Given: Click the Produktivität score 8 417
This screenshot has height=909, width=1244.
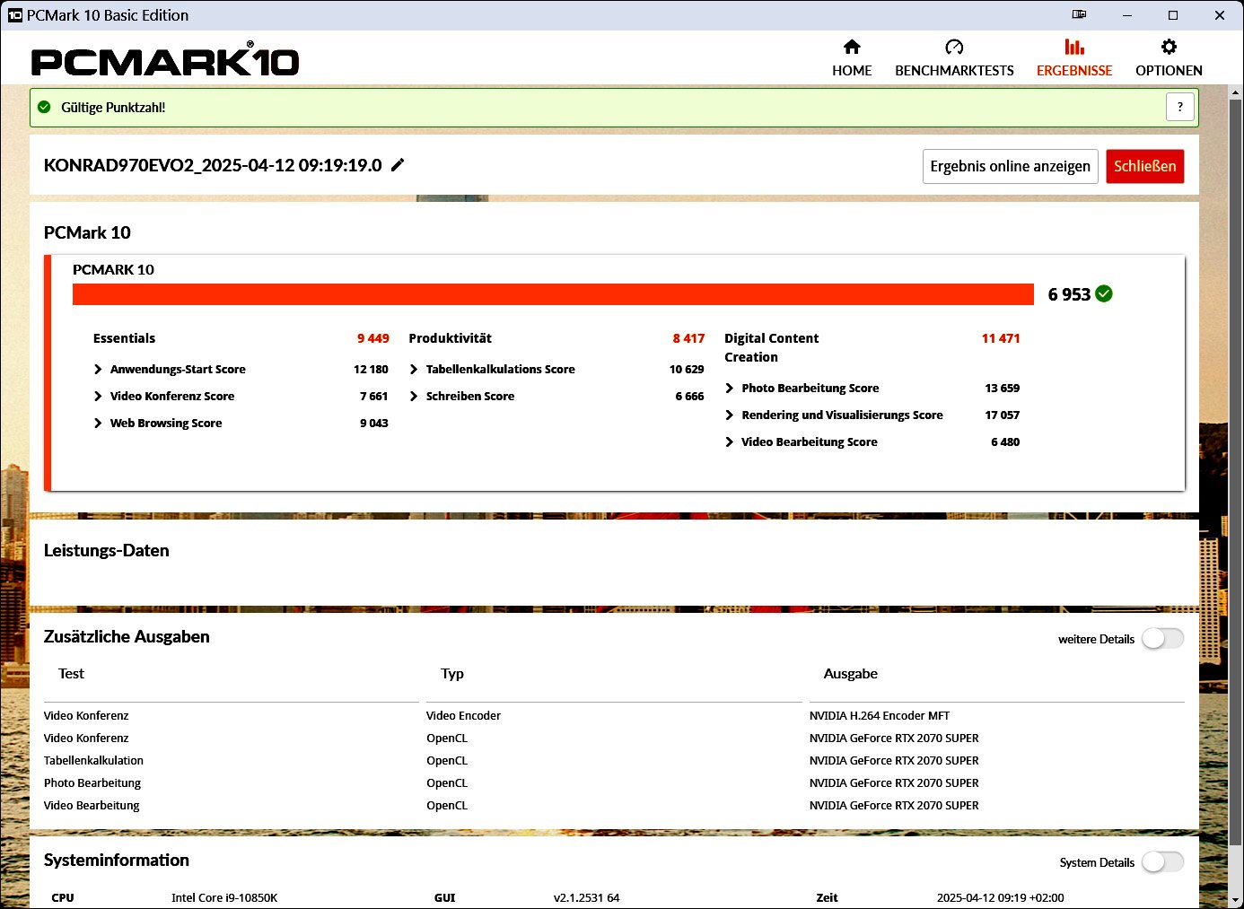Looking at the screenshot, I should [688, 338].
